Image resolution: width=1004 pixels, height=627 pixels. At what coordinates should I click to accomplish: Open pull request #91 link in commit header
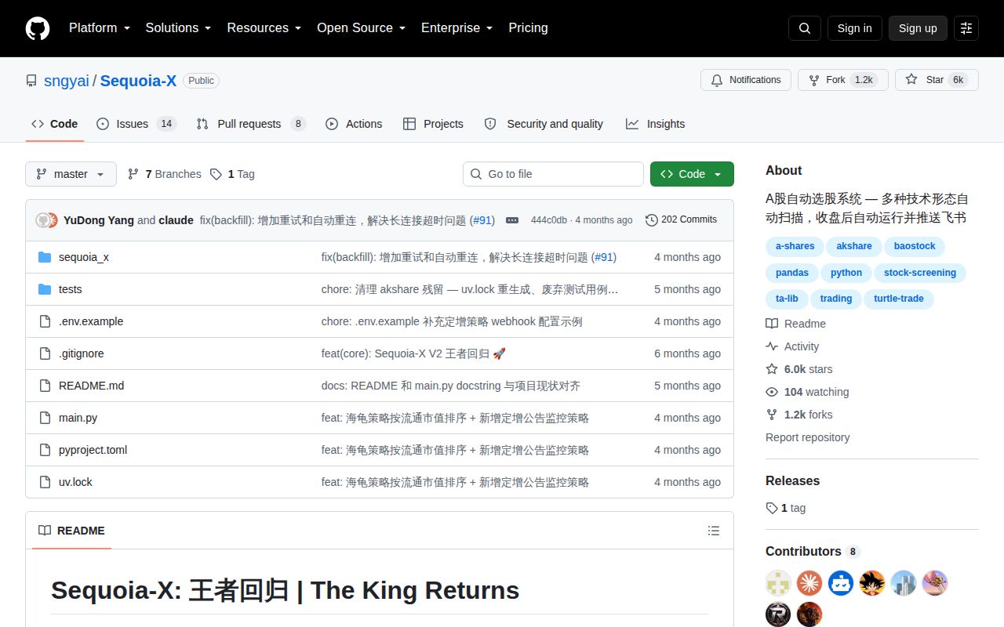click(482, 220)
